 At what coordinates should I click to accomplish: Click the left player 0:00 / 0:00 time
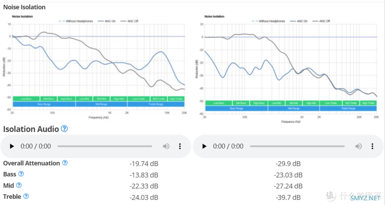pyautogui.click(x=36, y=146)
